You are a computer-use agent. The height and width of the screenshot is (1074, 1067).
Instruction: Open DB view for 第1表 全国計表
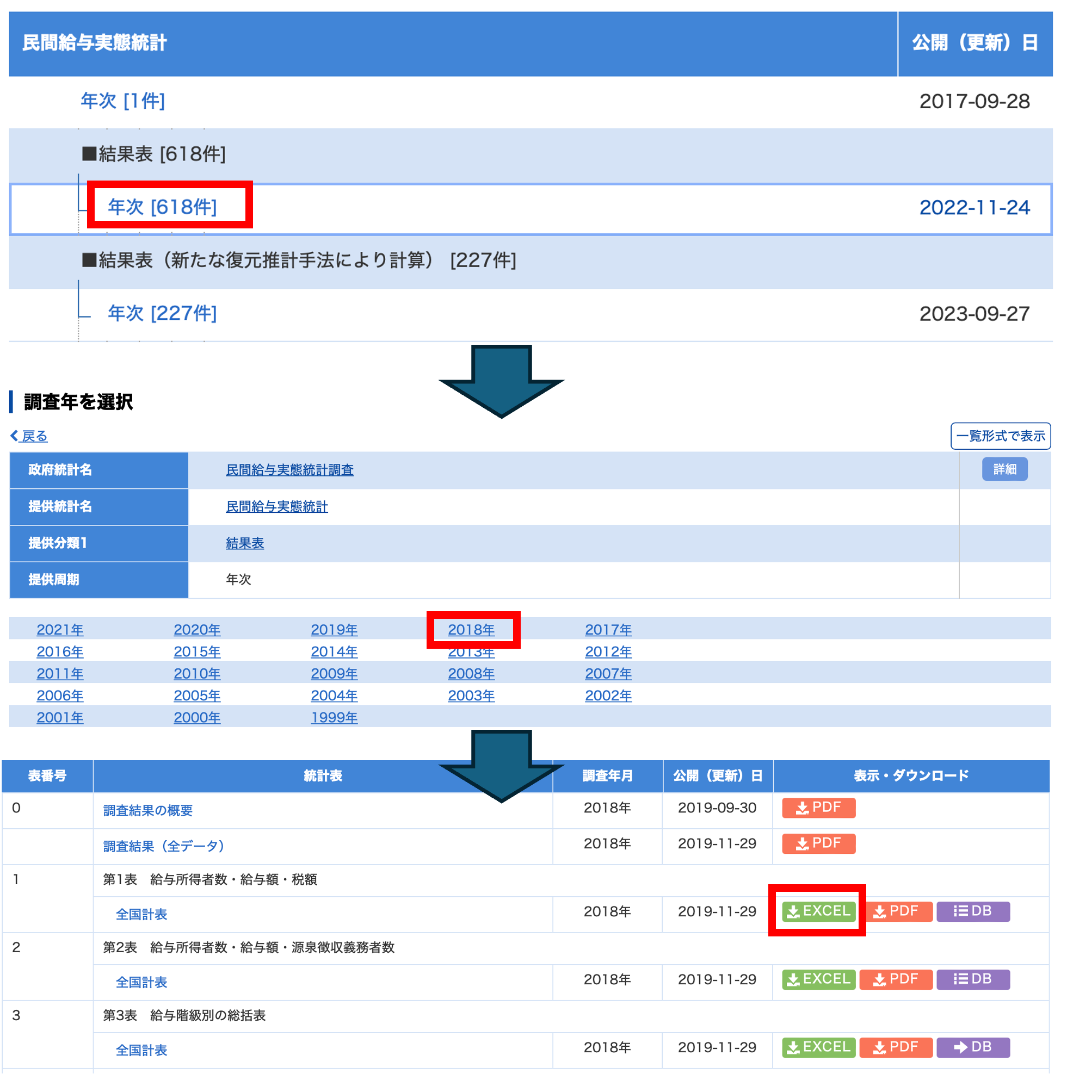pos(972,911)
